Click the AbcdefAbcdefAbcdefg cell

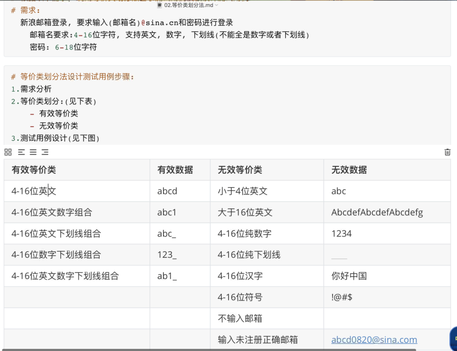click(387, 212)
